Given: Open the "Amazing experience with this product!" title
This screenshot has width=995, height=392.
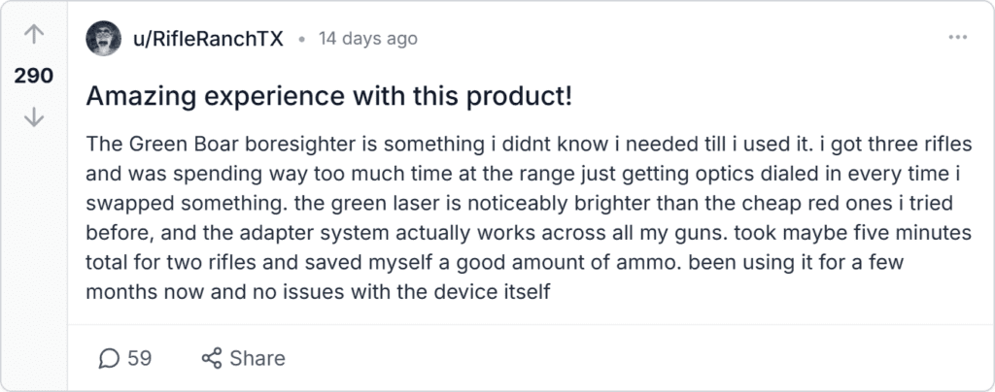Looking at the screenshot, I should coord(328,96).
